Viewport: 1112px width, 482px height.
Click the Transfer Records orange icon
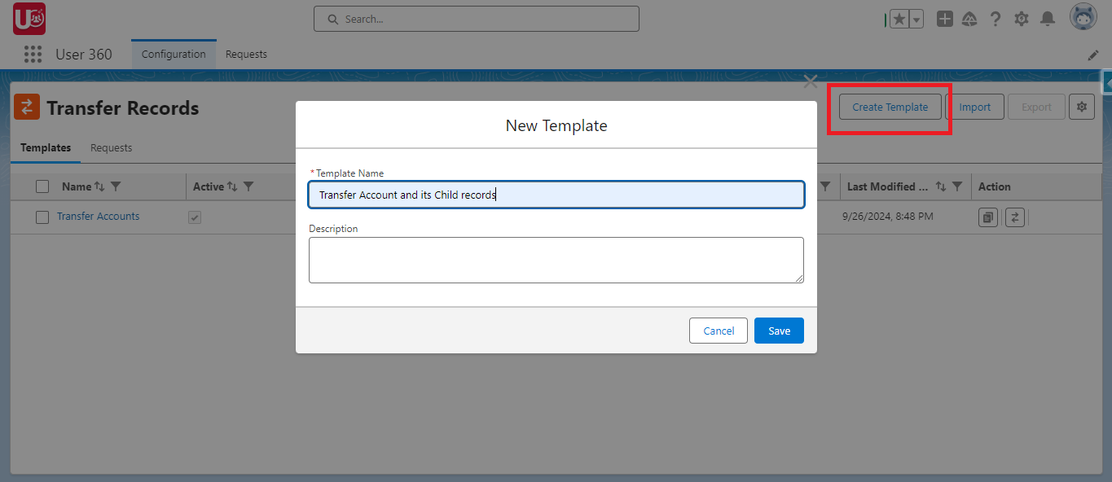pyautogui.click(x=27, y=107)
